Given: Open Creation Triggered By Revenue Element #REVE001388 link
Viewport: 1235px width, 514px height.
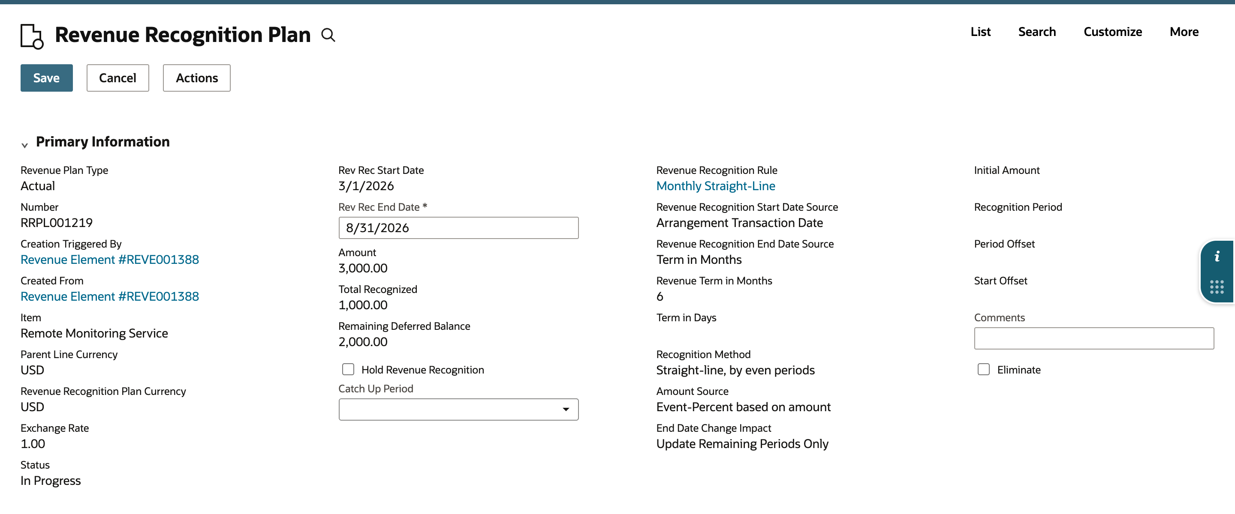Looking at the screenshot, I should (x=109, y=260).
